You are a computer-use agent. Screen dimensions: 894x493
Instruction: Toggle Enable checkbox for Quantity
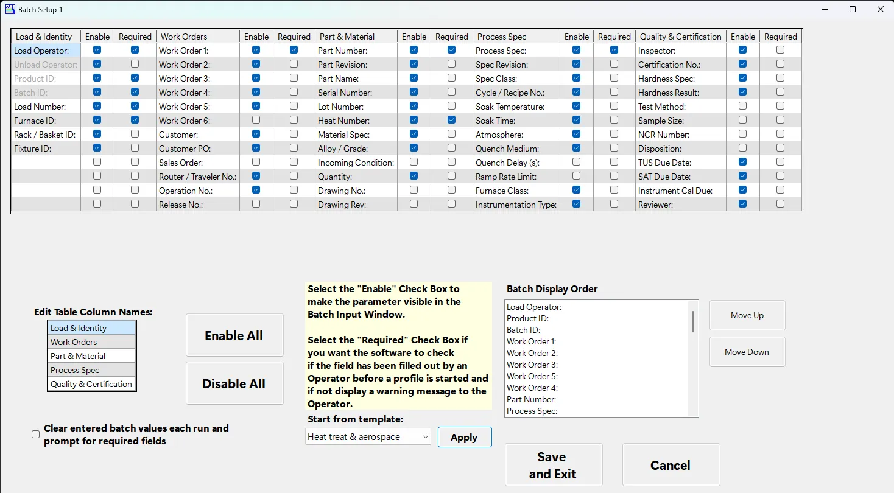pos(414,176)
